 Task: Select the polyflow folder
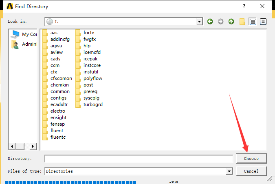pyautogui.click(x=89, y=78)
